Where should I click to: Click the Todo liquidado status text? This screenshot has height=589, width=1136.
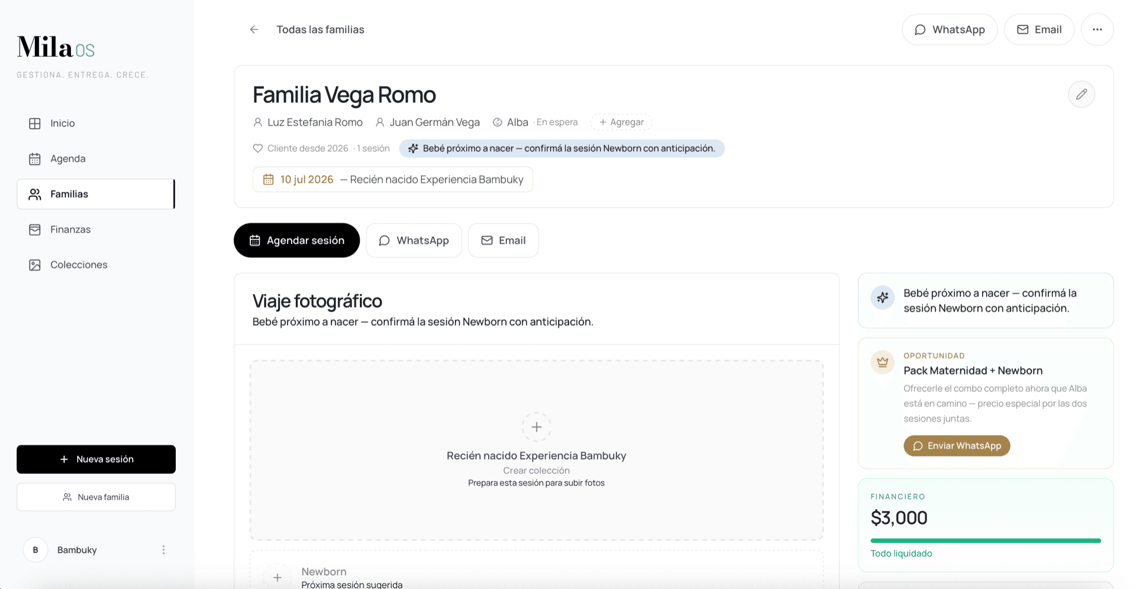(x=901, y=554)
